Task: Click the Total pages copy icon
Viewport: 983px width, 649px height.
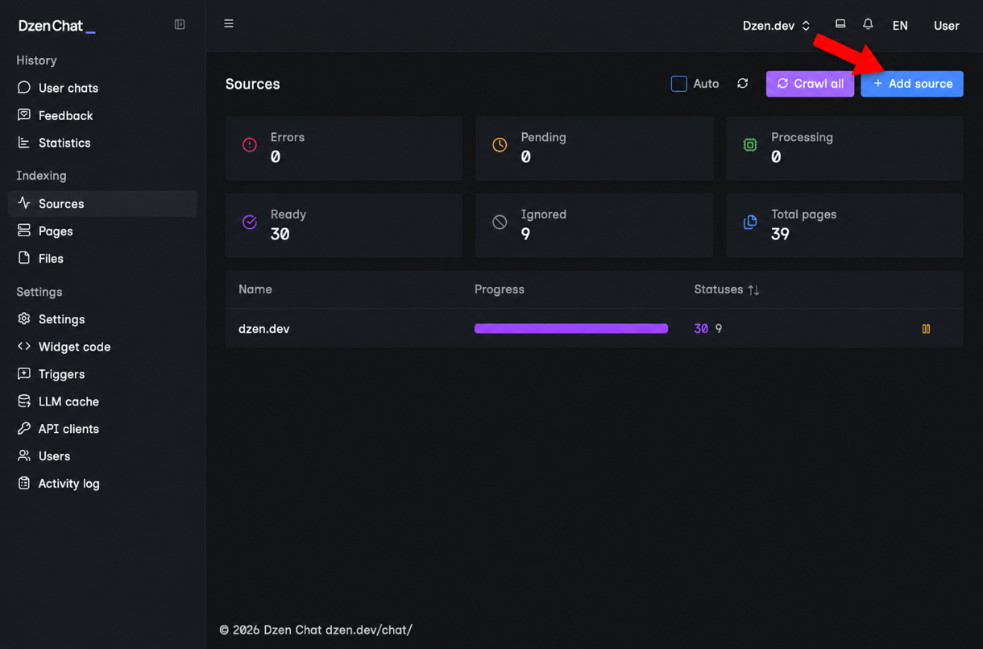Action: [750, 223]
